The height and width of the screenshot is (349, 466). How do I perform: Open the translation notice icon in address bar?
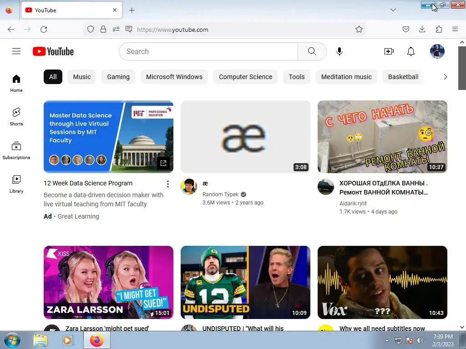(129, 29)
